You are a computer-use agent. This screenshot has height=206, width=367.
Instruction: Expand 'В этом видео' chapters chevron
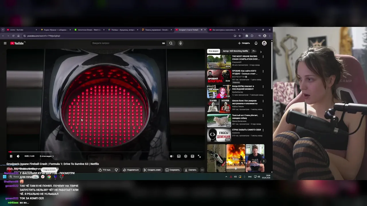pyautogui.click(x=53, y=156)
